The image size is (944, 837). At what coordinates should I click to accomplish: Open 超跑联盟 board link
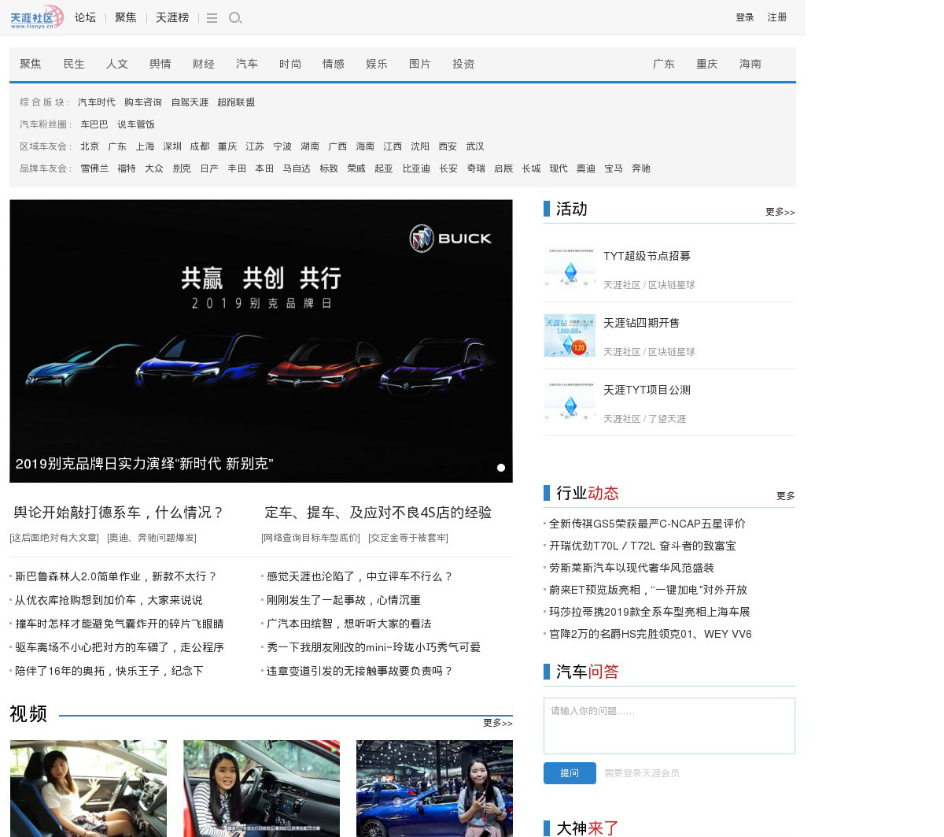(236, 102)
